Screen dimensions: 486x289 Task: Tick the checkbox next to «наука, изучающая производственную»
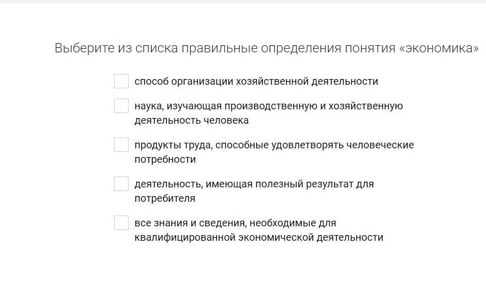121,106
